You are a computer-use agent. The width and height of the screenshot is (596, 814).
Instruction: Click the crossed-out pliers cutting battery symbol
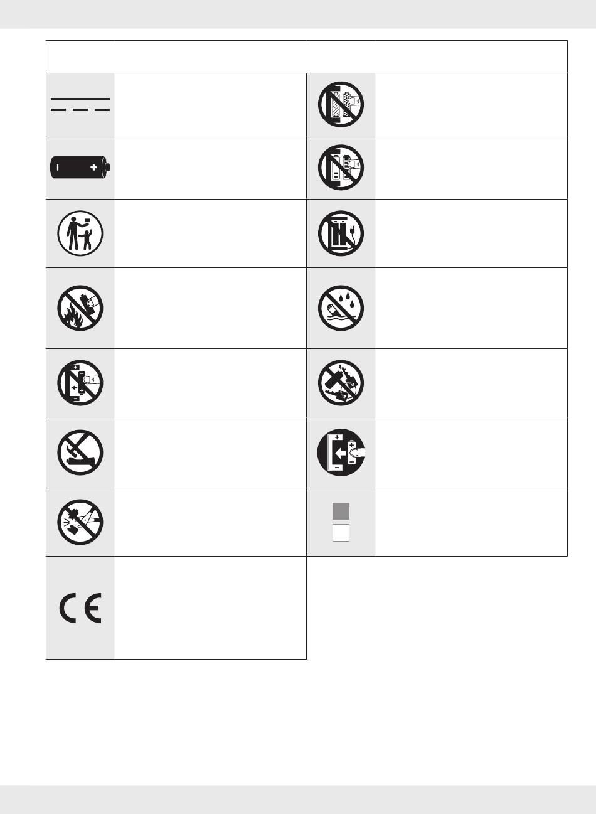pyautogui.click(x=80, y=522)
